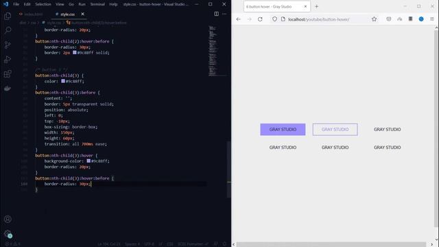Open the Manage gear in activity bar
439x247 pixels.
8,233
